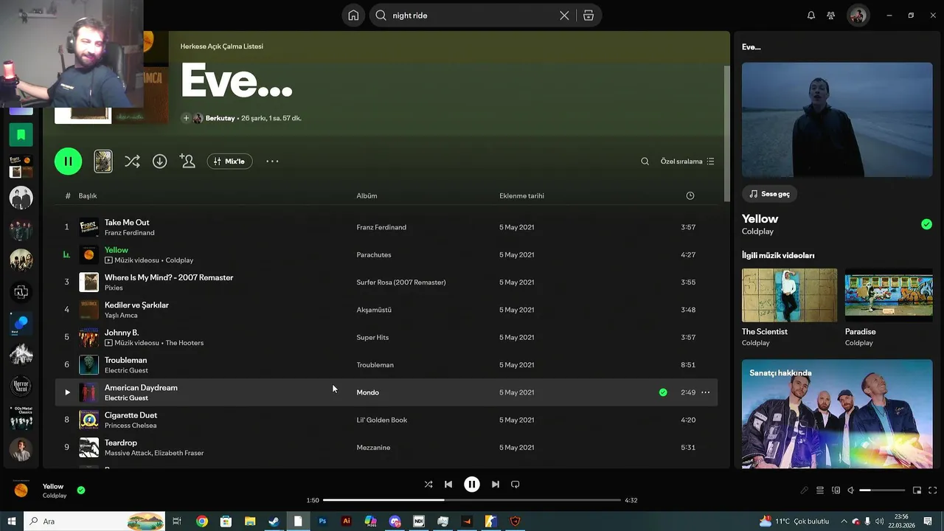Open the playlist more options dots
The height and width of the screenshot is (531, 944).
pyautogui.click(x=272, y=161)
